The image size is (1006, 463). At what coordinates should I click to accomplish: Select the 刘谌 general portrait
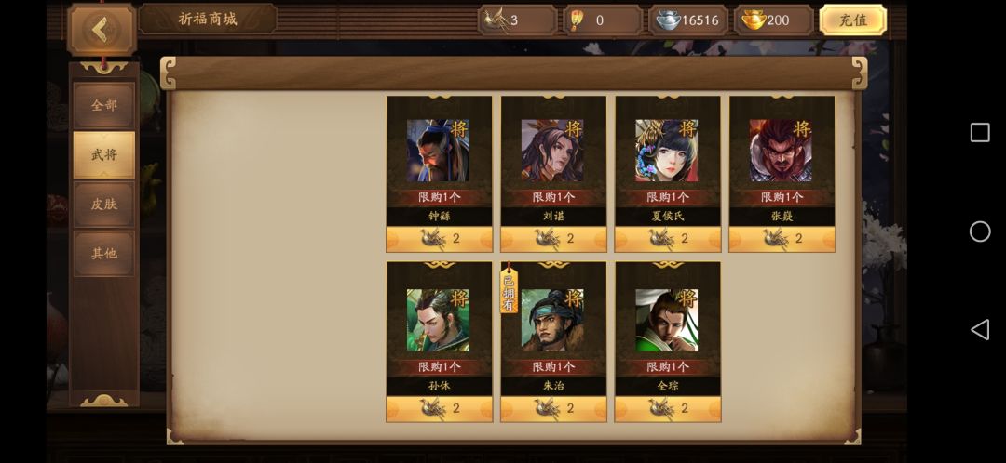click(x=552, y=151)
